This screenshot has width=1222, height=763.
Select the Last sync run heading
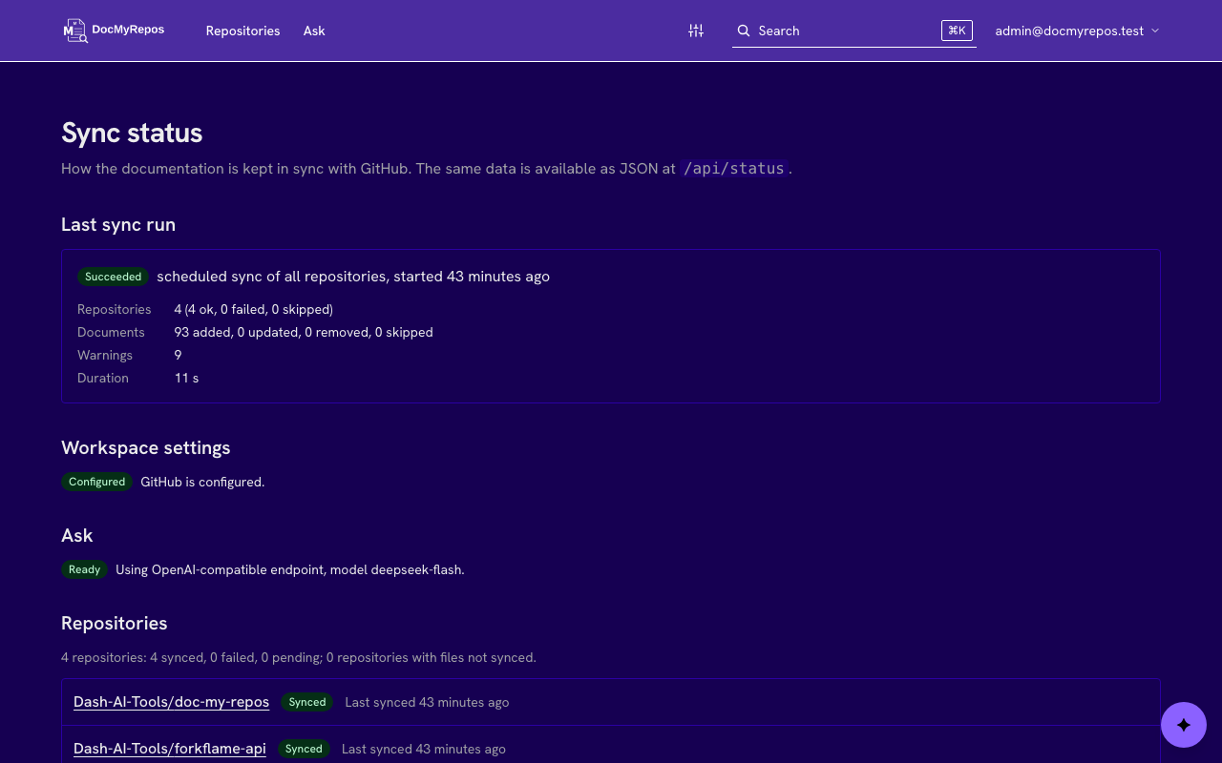coord(118,225)
